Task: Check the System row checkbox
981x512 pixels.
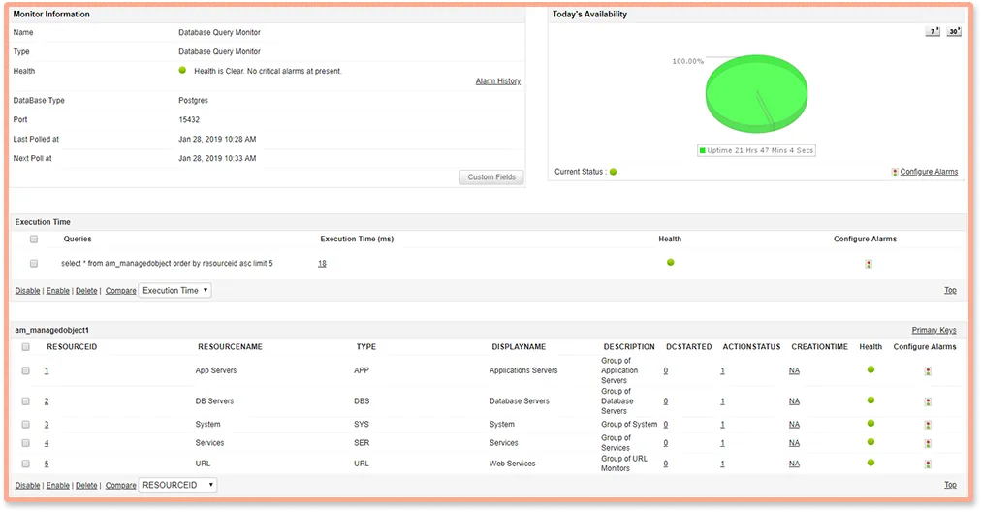Action: [25, 425]
